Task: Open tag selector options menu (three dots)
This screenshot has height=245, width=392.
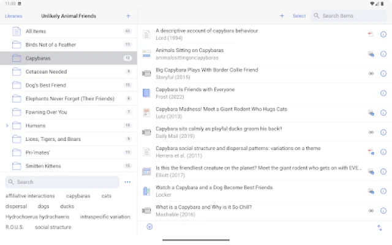Action: point(127,182)
